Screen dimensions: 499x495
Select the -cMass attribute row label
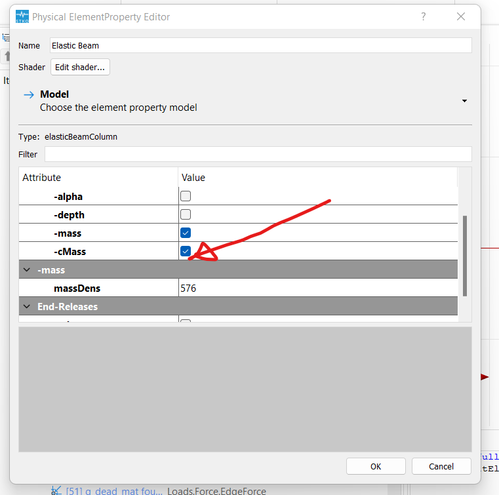point(70,252)
